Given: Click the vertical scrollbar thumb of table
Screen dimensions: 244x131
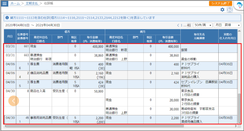Looking at the screenshot, I should [x=239, y=108].
